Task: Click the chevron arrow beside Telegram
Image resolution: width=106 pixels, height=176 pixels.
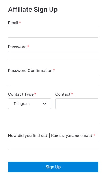Action: [45, 104]
